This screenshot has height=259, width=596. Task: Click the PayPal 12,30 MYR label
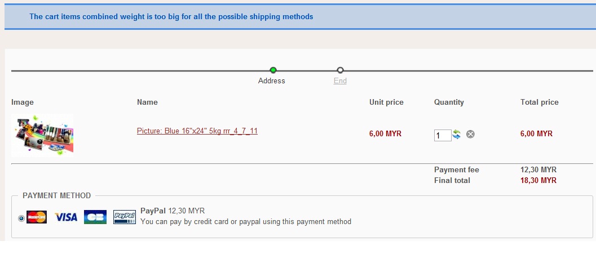pos(173,211)
